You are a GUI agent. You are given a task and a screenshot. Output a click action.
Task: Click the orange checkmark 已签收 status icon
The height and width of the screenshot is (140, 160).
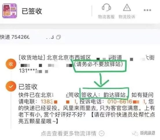pyautogui.click(x=11, y=86)
